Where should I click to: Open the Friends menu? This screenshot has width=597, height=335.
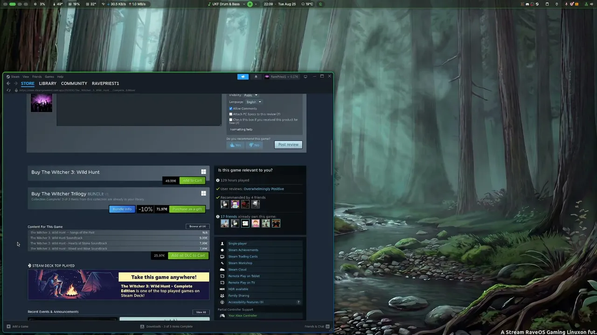(x=37, y=77)
